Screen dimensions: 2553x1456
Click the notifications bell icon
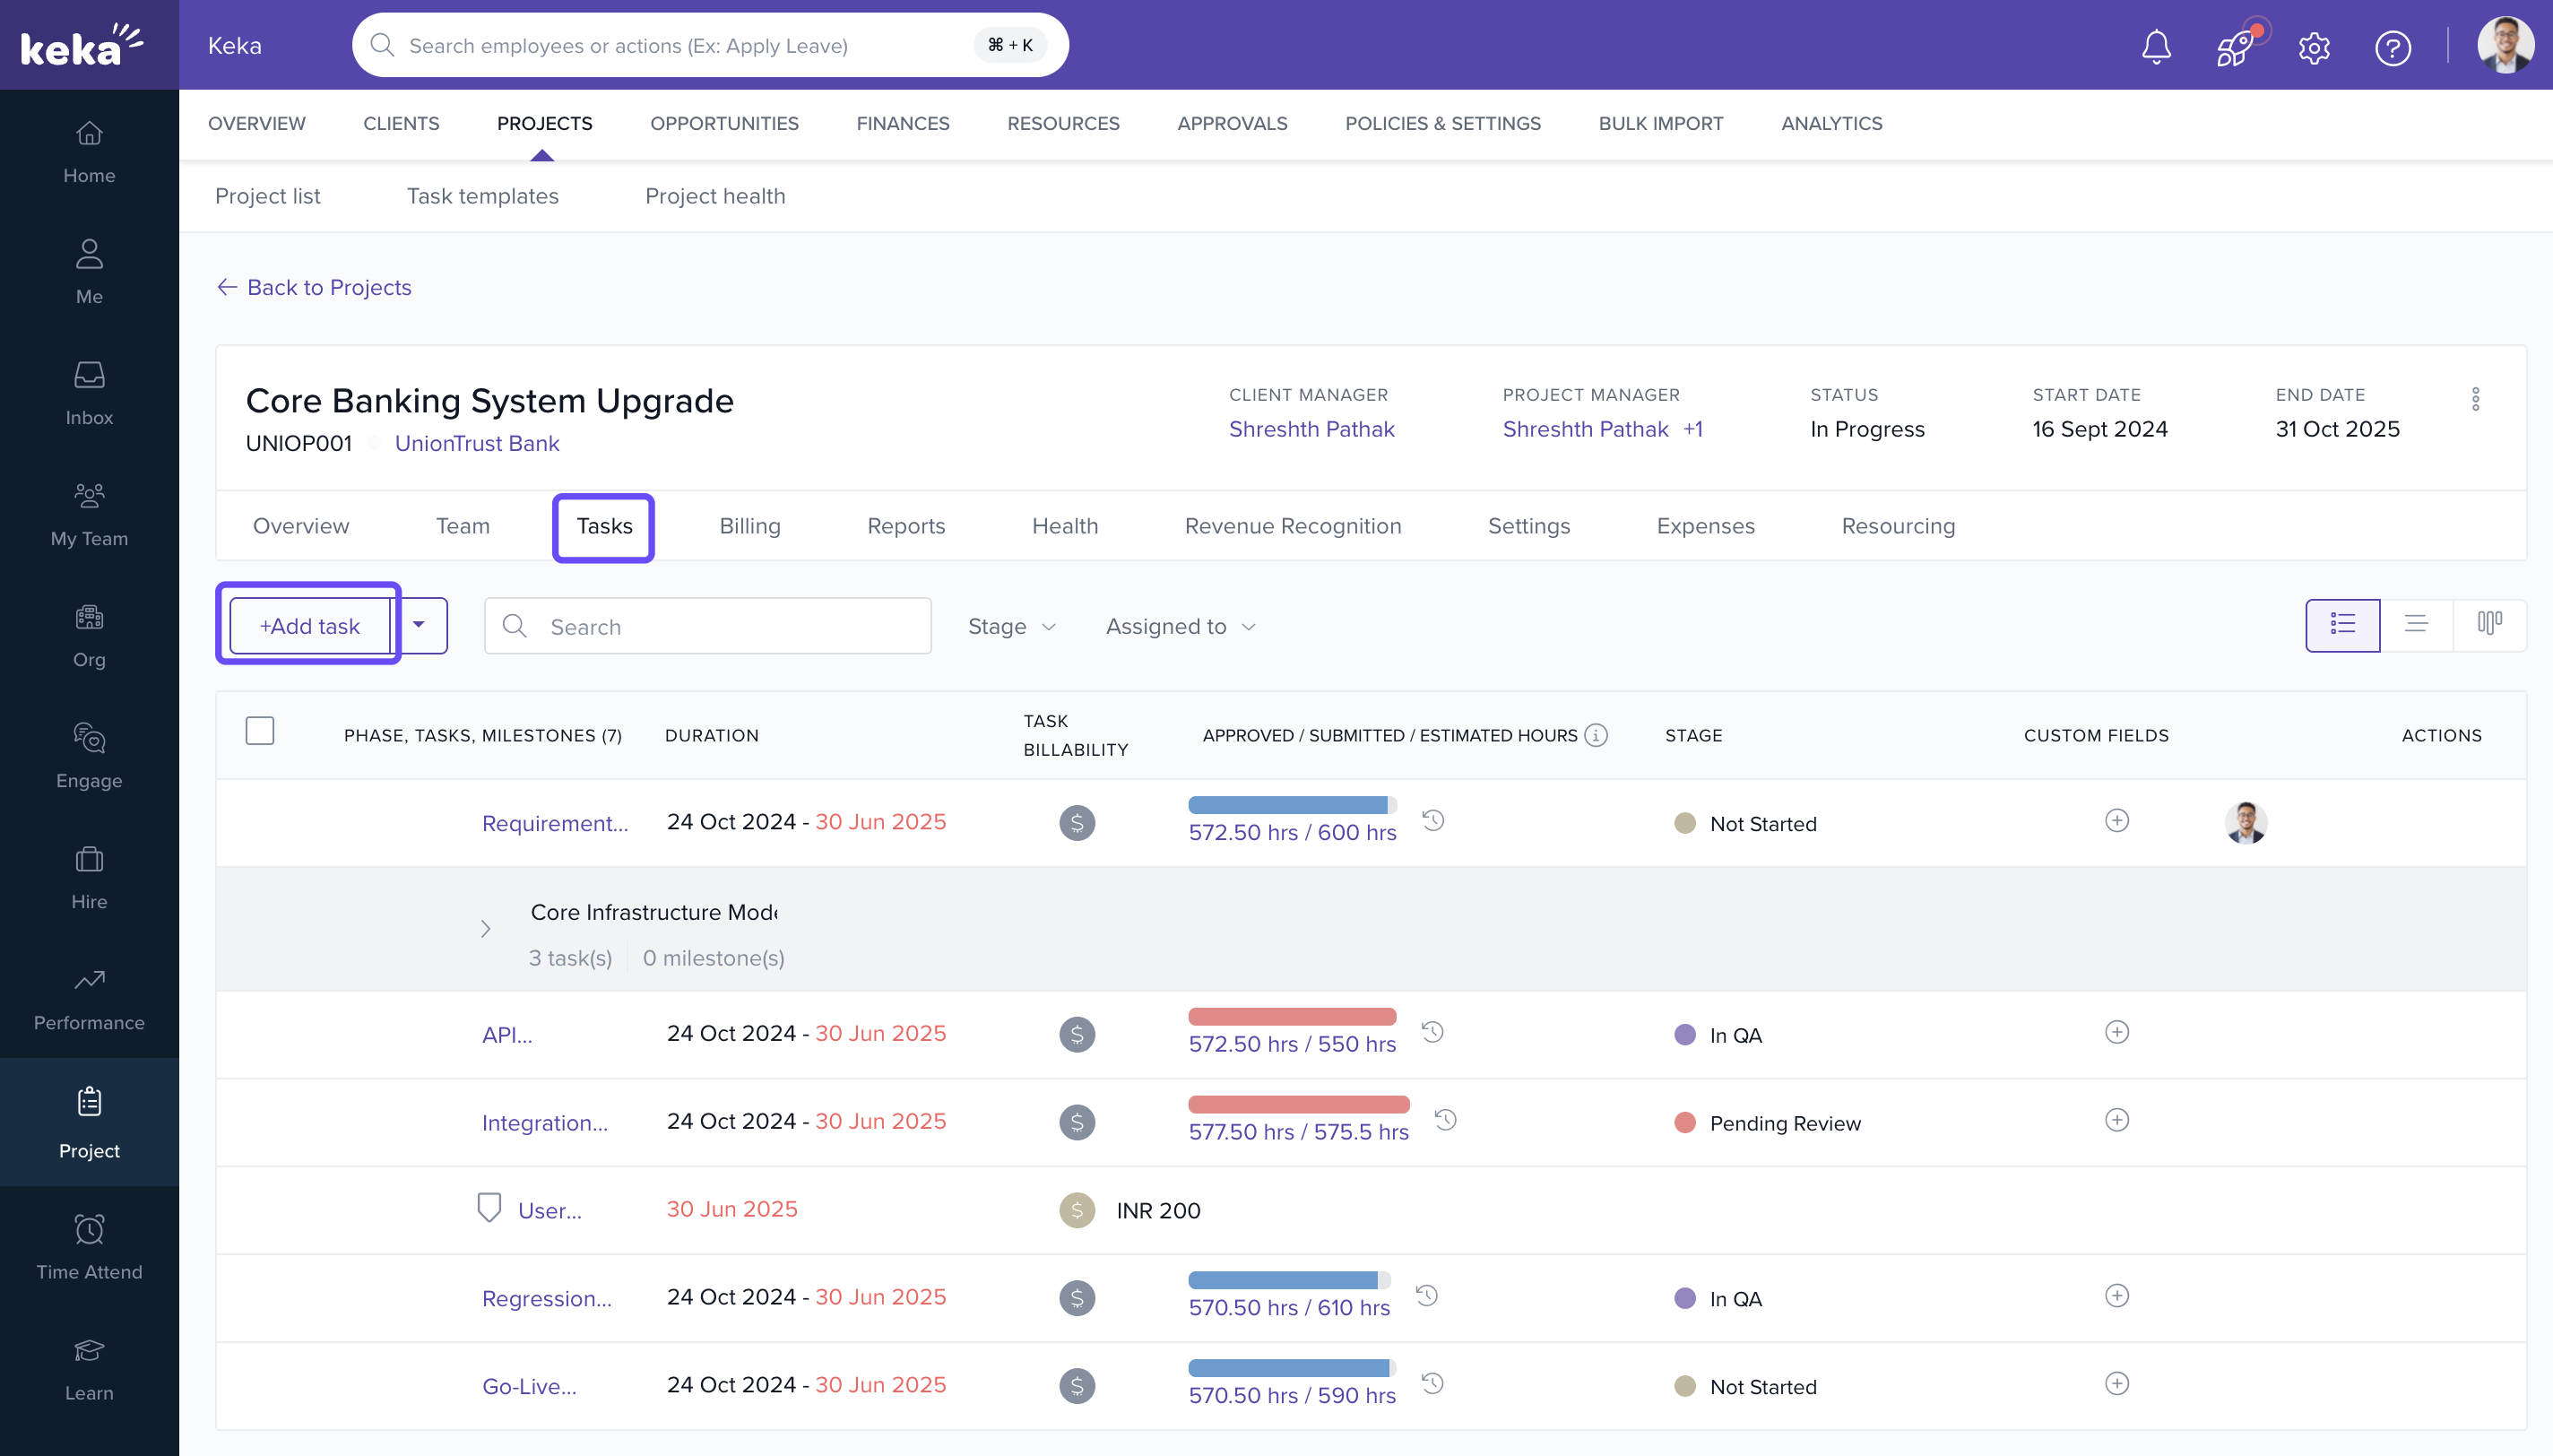2155,47
